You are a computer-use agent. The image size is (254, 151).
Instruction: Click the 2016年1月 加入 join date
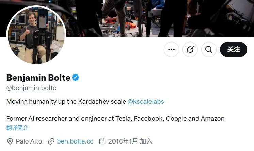[130, 141]
